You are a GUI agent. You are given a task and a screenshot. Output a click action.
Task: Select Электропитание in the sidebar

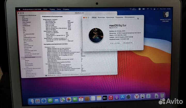pyautogui.click(x=31, y=57)
